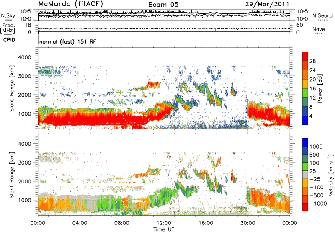Click the 10^0 label on right noise axis

302,19
